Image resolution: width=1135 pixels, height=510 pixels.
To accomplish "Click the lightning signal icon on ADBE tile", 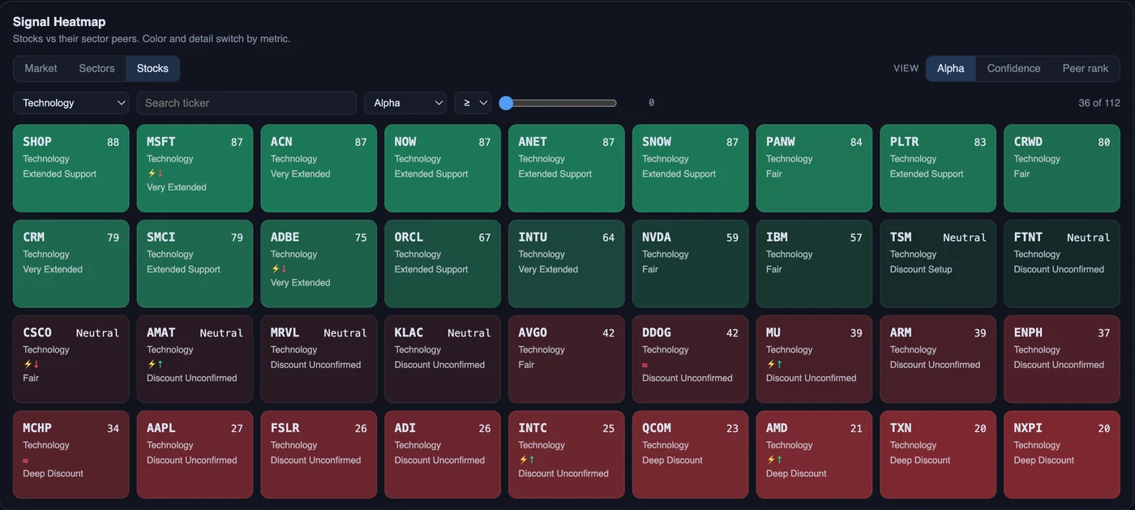I will (x=279, y=269).
